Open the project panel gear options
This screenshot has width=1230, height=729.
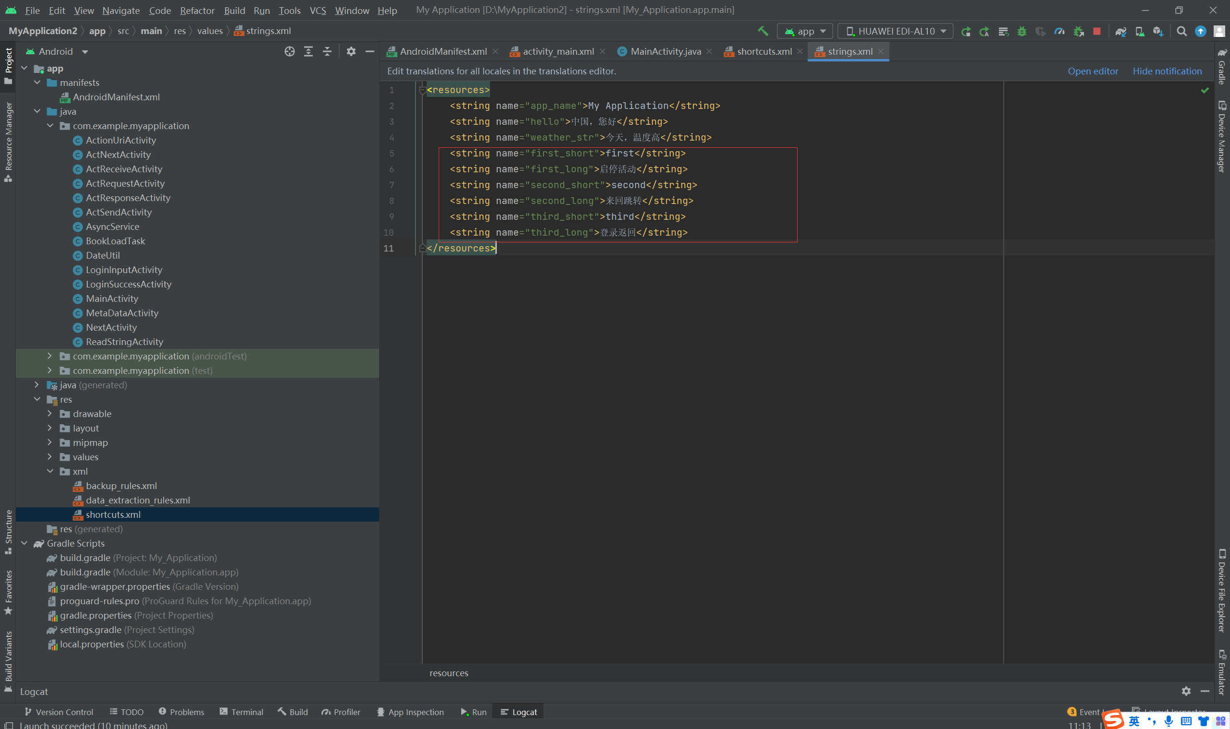(x=351, y=51)
